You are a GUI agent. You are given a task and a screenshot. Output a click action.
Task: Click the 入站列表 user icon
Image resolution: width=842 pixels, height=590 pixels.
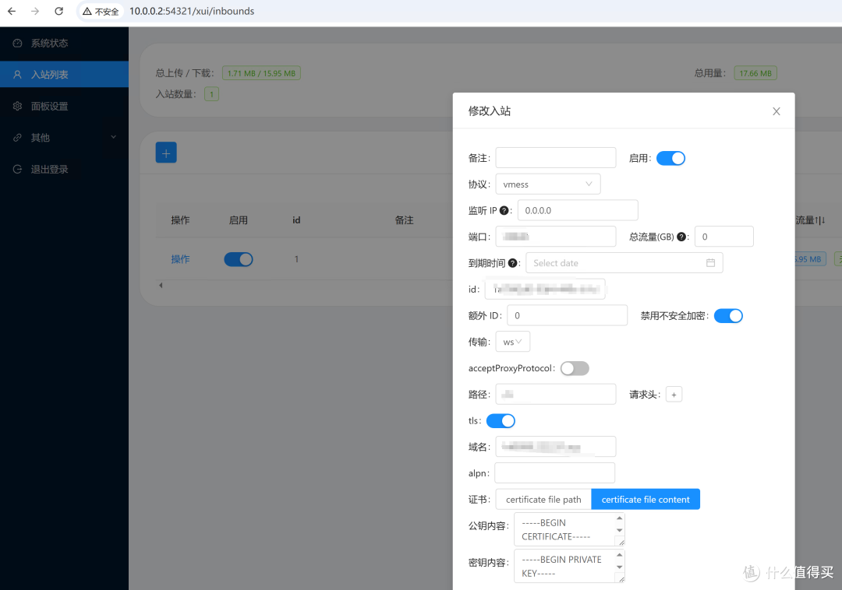17,75
